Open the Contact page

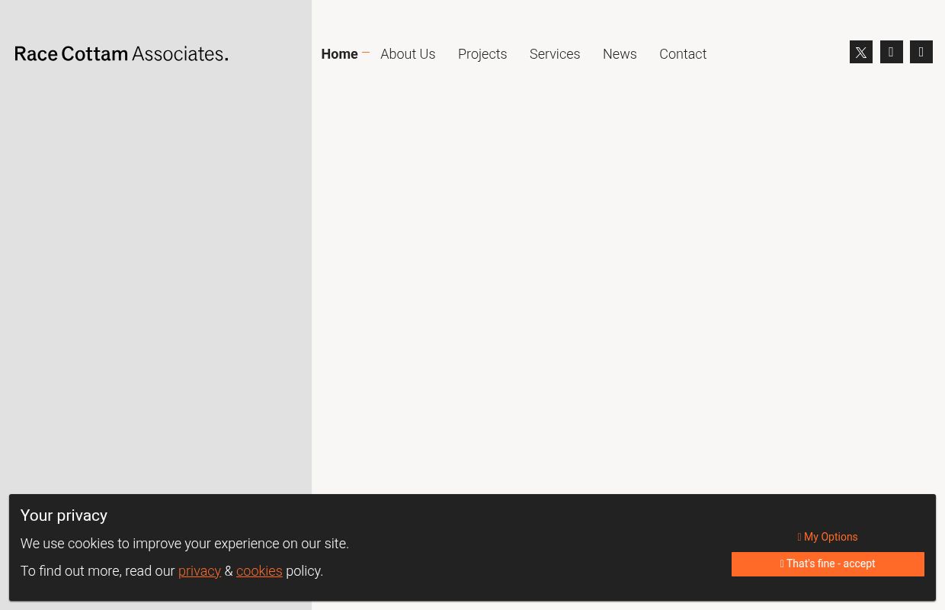(683, 54)
